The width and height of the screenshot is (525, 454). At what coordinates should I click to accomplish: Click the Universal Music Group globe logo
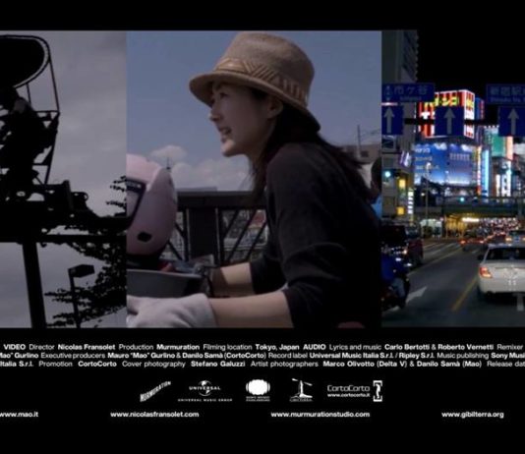204,390
